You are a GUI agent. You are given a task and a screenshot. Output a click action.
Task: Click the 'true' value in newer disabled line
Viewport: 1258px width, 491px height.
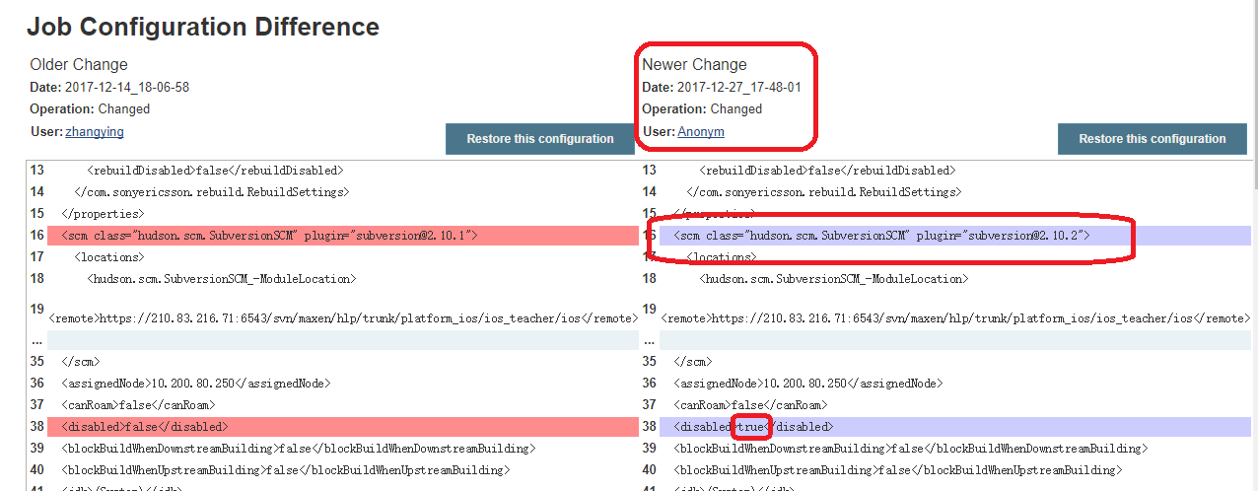pos(750,427)
